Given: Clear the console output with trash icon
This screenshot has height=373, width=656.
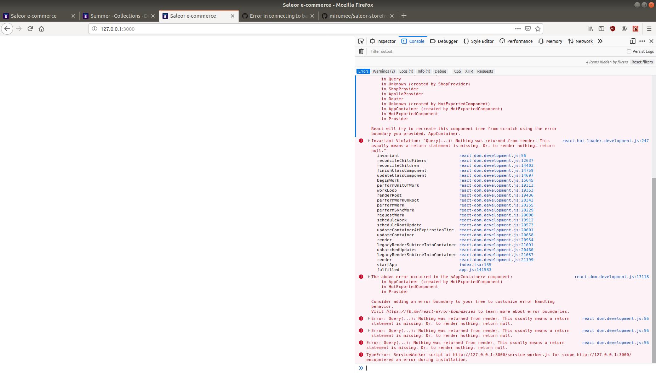Looking at the screenshot, I should (361, 51).
